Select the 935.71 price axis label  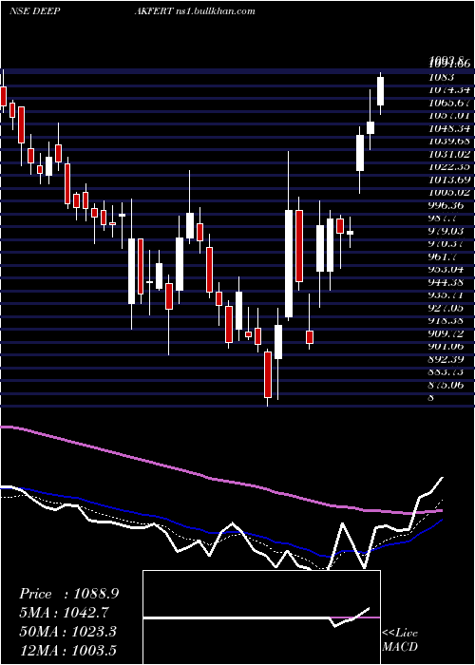(x=446, y=294)
